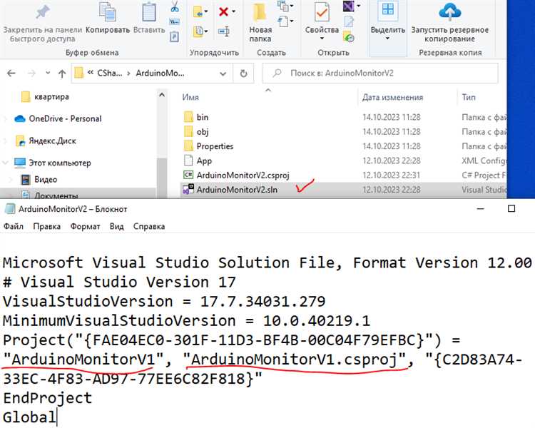Open the Delete options dropdown arrow
The height and width of the screenshot is (428, 535).
point(234,11)
